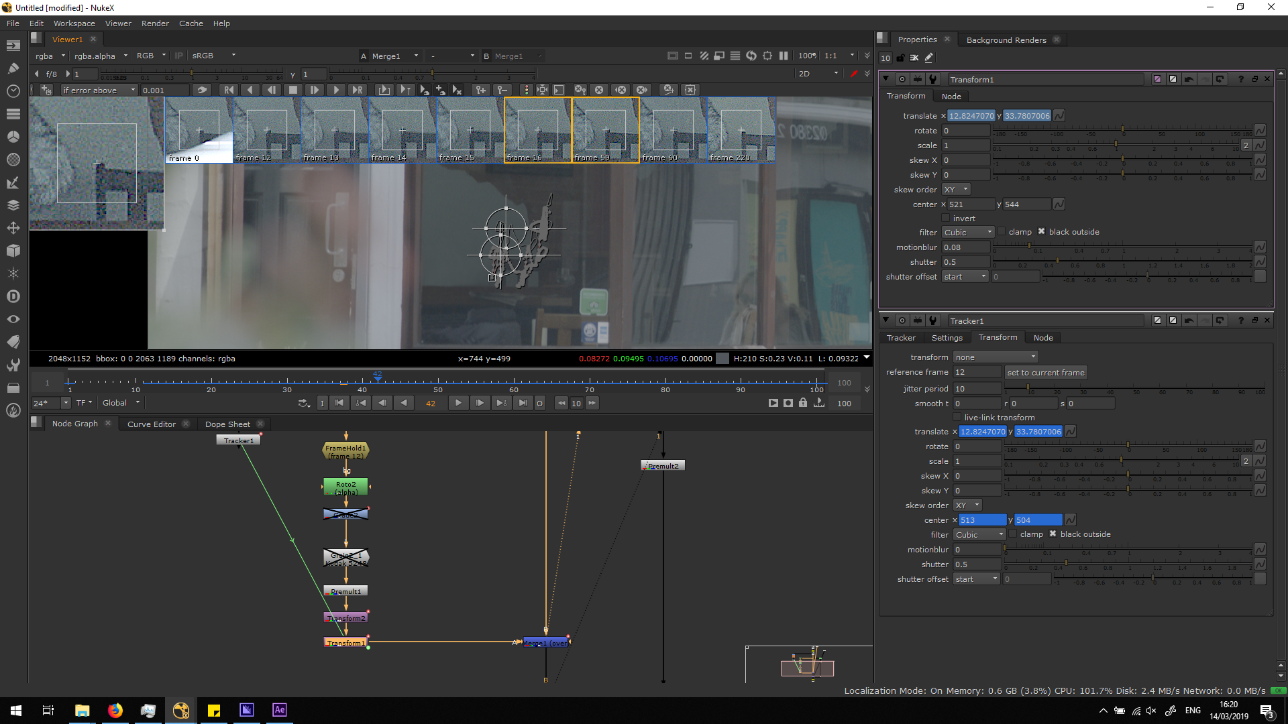Click the timeline play forward button
Screen dimensions: 1288x724
click(458, 403)
